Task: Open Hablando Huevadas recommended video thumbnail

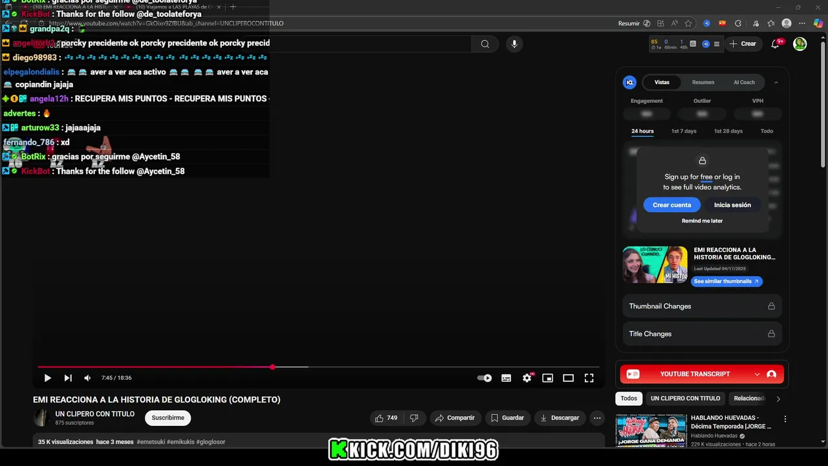Action: 651,430
